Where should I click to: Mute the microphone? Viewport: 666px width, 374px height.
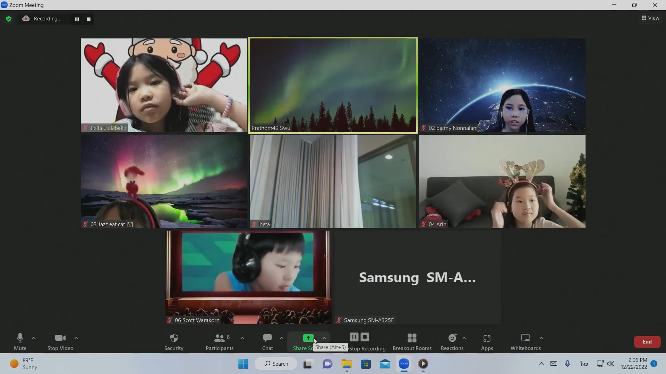(20, 341)
